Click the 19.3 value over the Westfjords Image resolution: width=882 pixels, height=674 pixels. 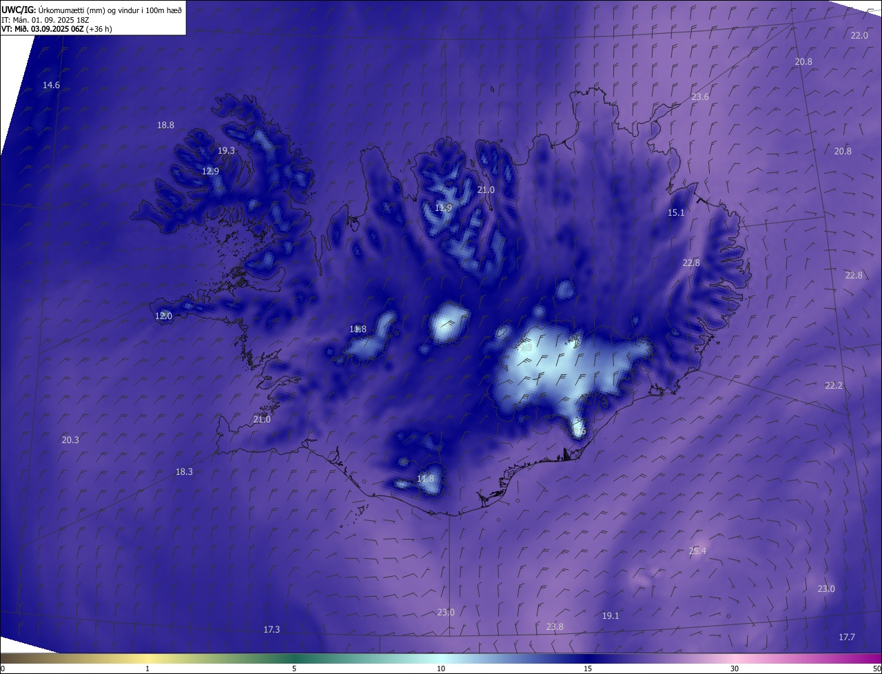(x=226, y=150)
